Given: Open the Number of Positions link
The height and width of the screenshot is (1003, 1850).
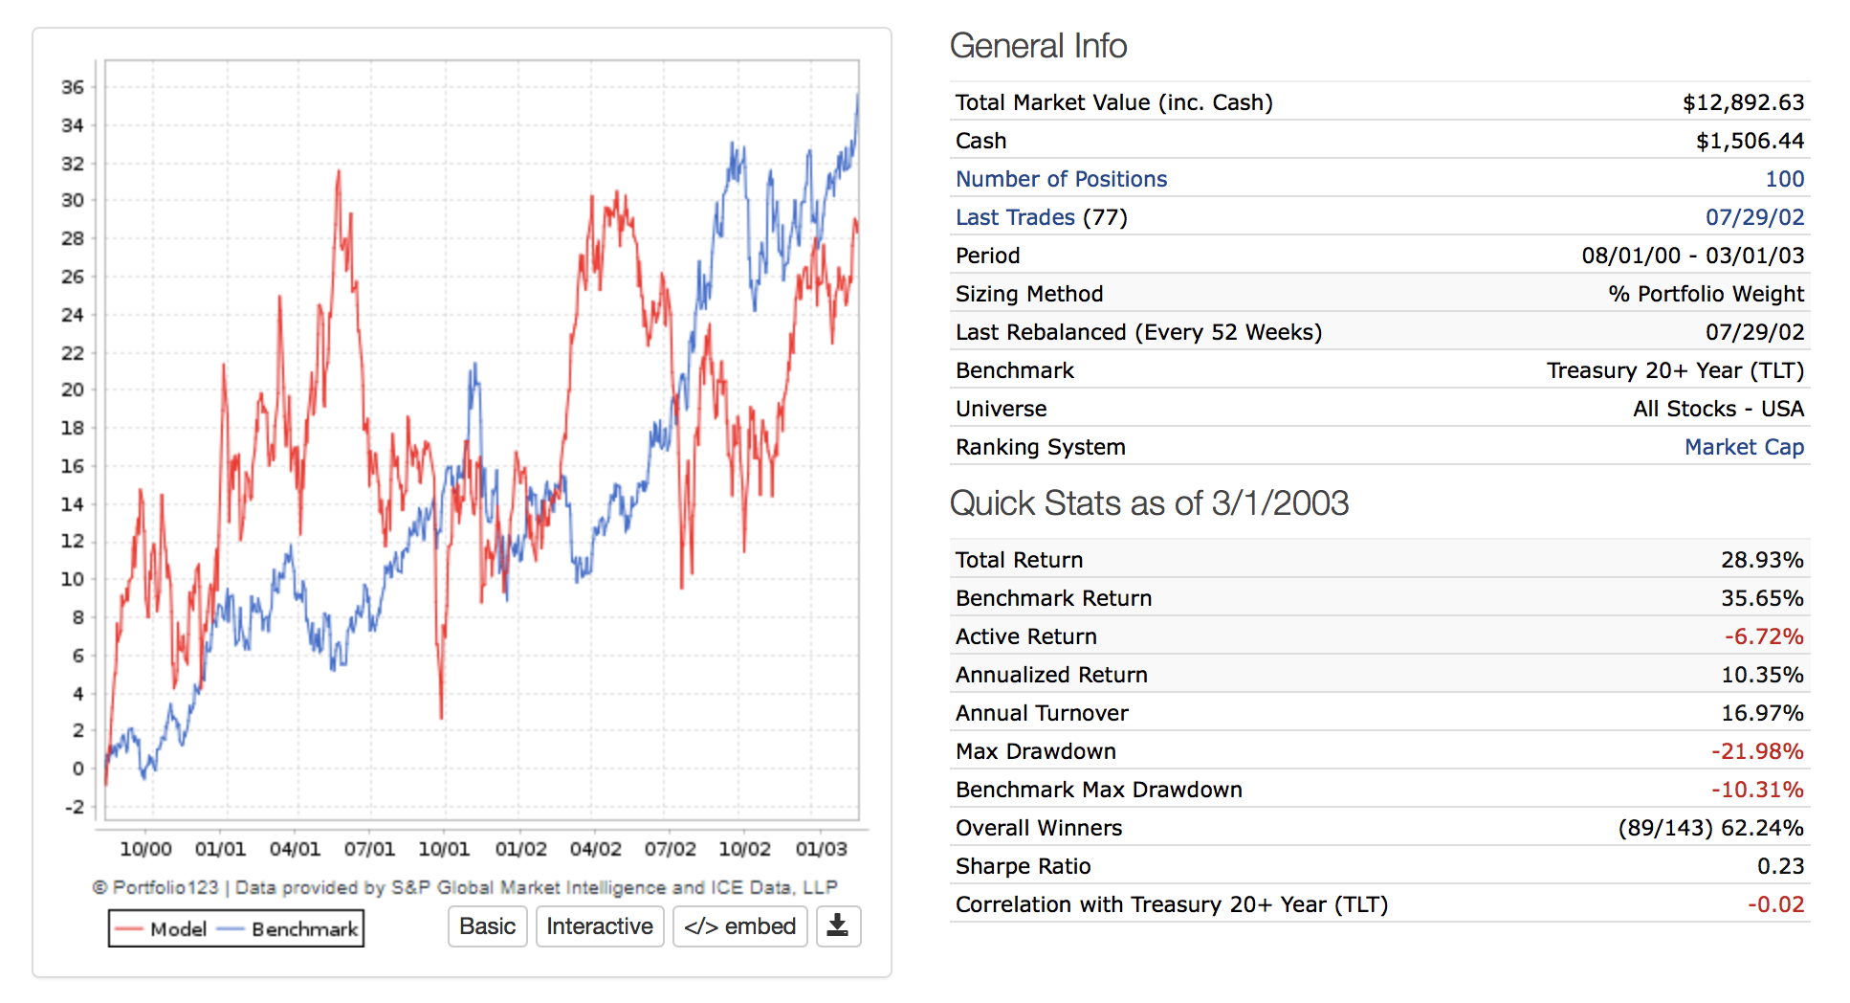Looking at the screenshot, I should [1061, 179].
